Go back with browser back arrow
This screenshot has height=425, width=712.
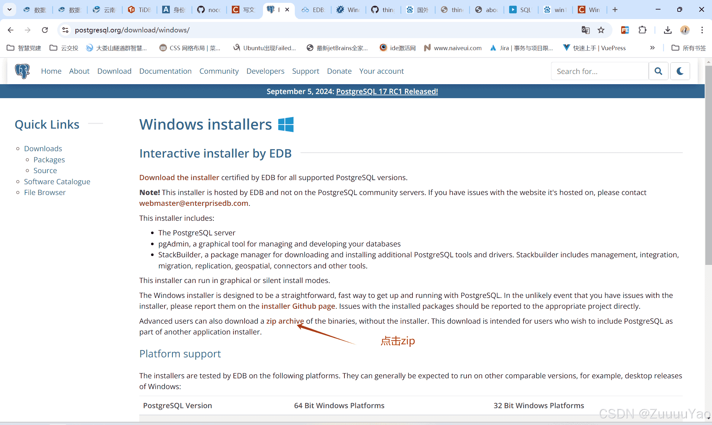coord(10,30)
